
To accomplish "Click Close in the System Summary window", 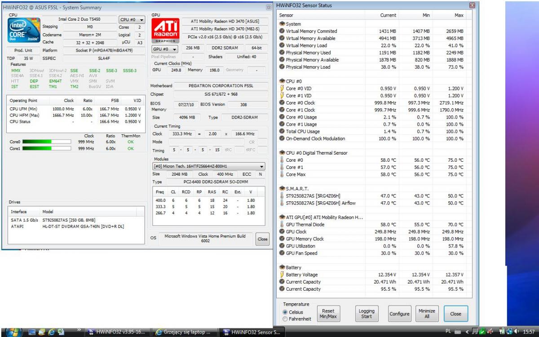I will [x=262, y=239].
